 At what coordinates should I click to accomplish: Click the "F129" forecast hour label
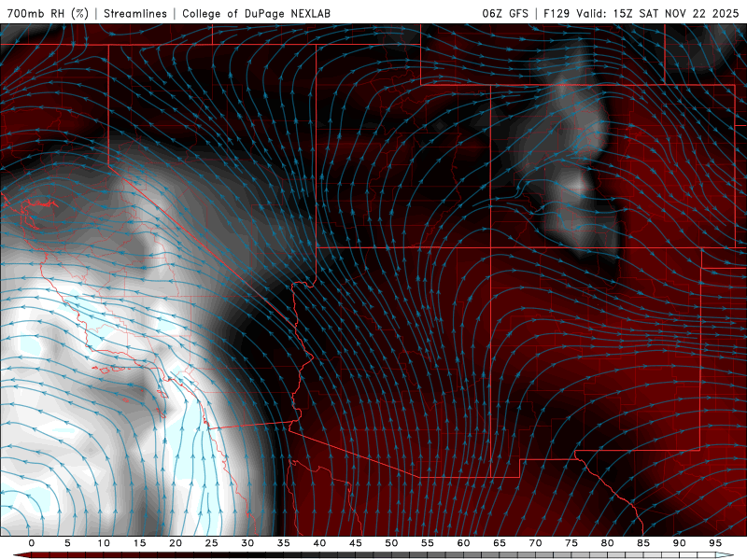557,13
